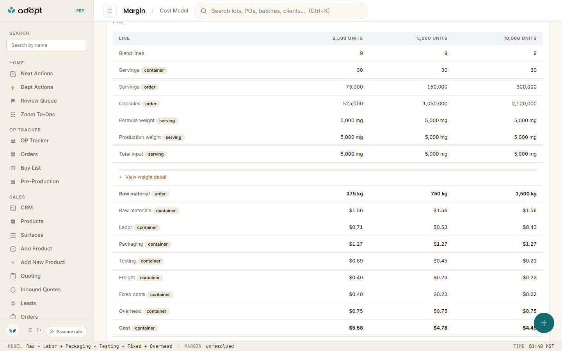Click the Adept logo in the header
The width and height of the screenshot is (562, 351).
pos(25,11)
